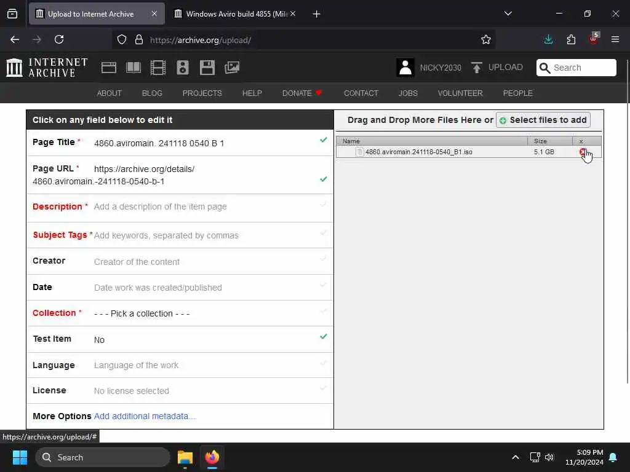
Task: Edit the Page URL identifier
Action: 98,181
